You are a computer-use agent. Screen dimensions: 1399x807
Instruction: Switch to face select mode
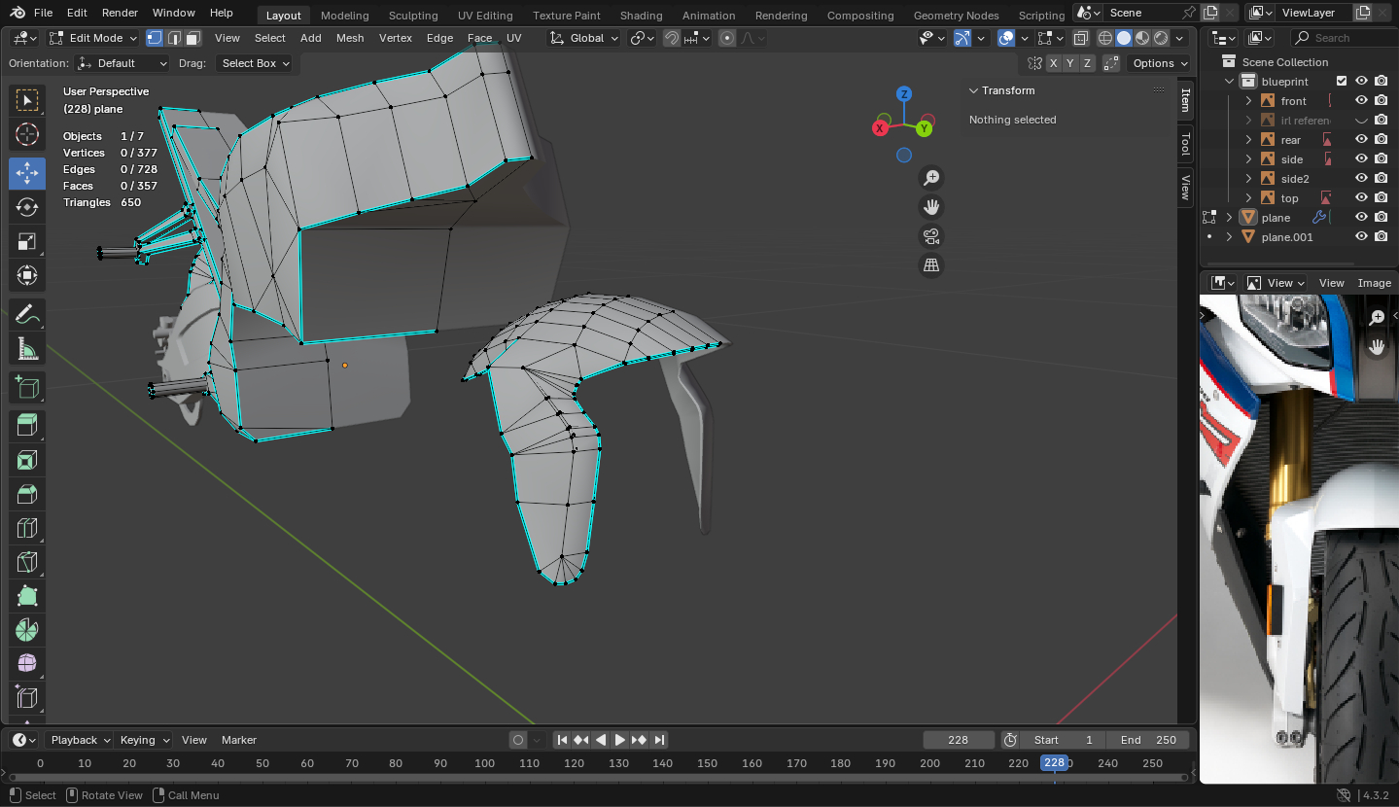point(193,38)
